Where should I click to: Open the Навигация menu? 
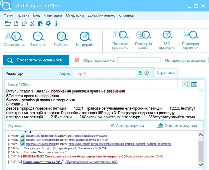[53, 15]
